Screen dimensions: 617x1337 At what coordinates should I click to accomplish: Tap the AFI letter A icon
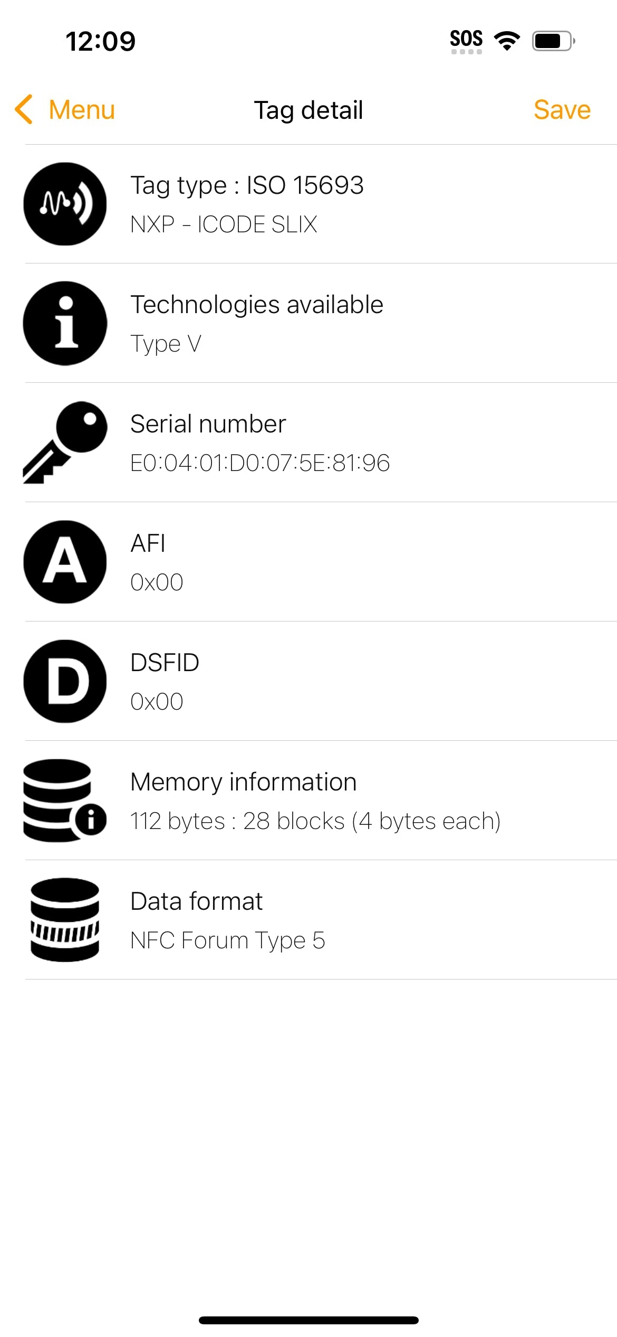pyautogui.click(x=65, y=562)
